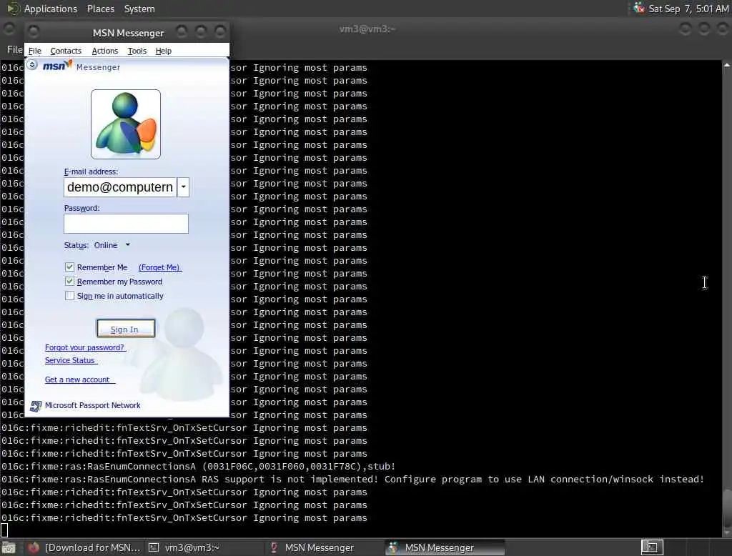Click the terminal scrollbar up arrow
This screenshot has height=556, width=732.
click(727, 65)
